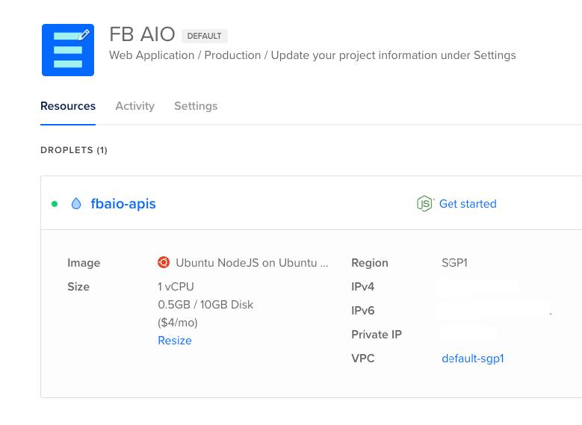582x425 pixels.
Task: Click the Size label
Action: click(78, 287)
